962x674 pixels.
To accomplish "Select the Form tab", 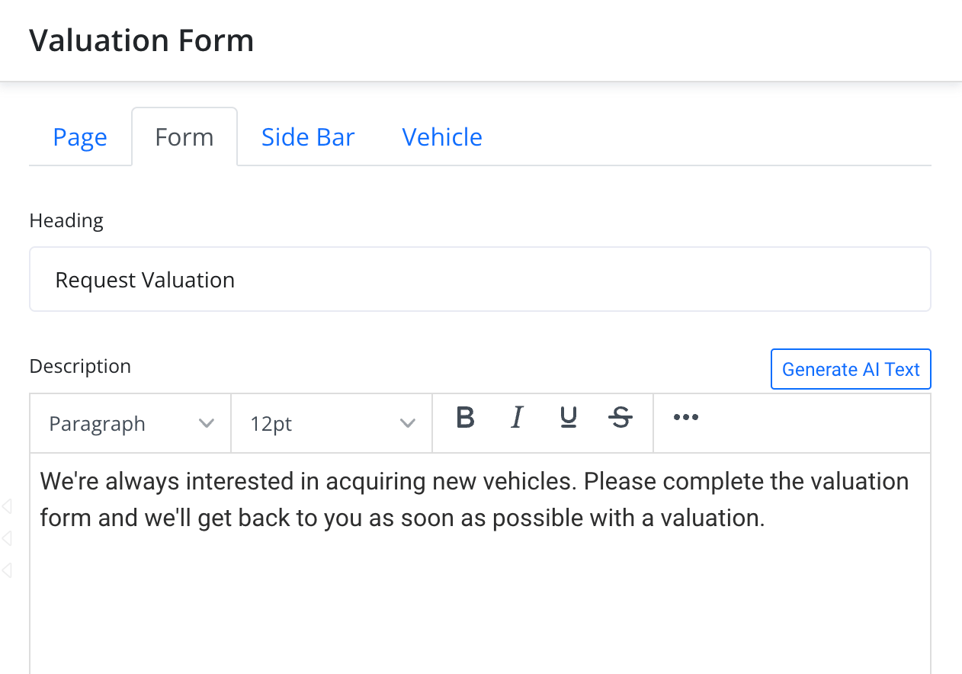I will coord(184,137).
